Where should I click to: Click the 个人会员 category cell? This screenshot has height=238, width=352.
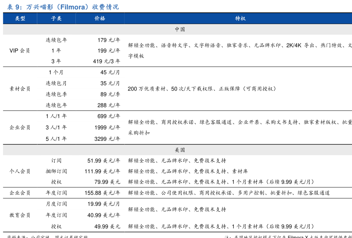pyautogui.click(x=20, y=171)
